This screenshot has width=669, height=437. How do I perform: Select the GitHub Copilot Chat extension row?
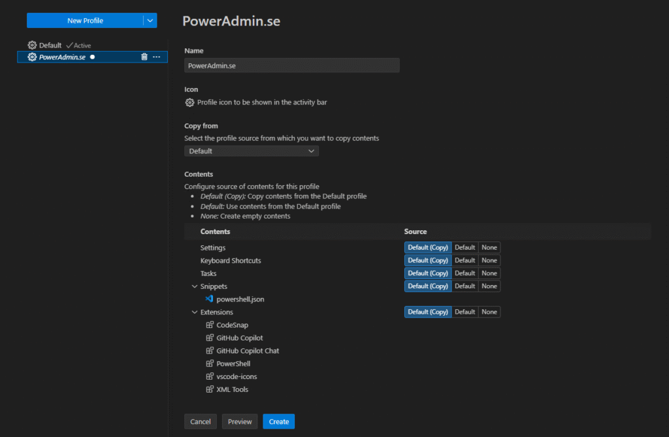point(248,350)
